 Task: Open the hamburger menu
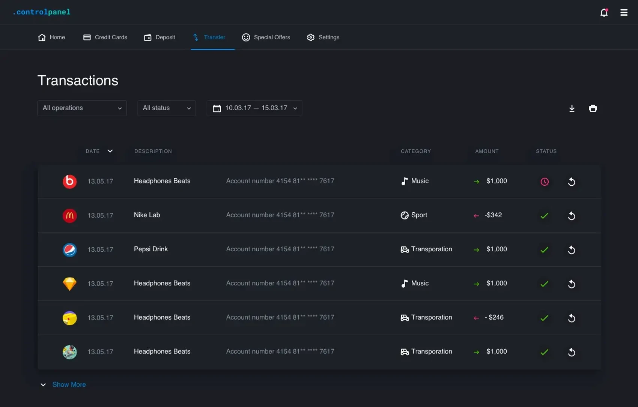[624, 12]
